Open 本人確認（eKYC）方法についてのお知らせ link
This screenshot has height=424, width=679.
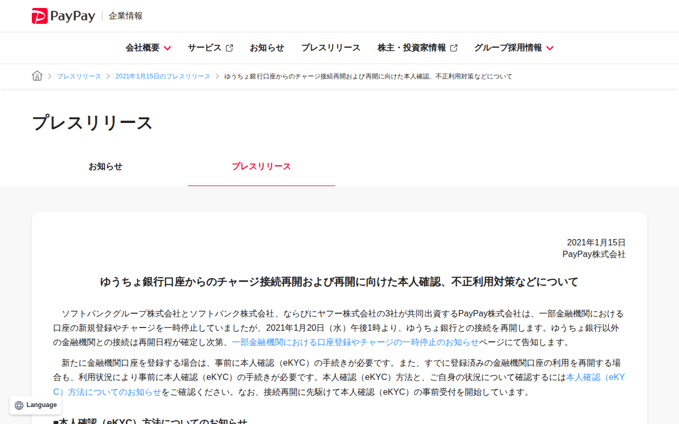pyautogui.click(x=339, y=385)
